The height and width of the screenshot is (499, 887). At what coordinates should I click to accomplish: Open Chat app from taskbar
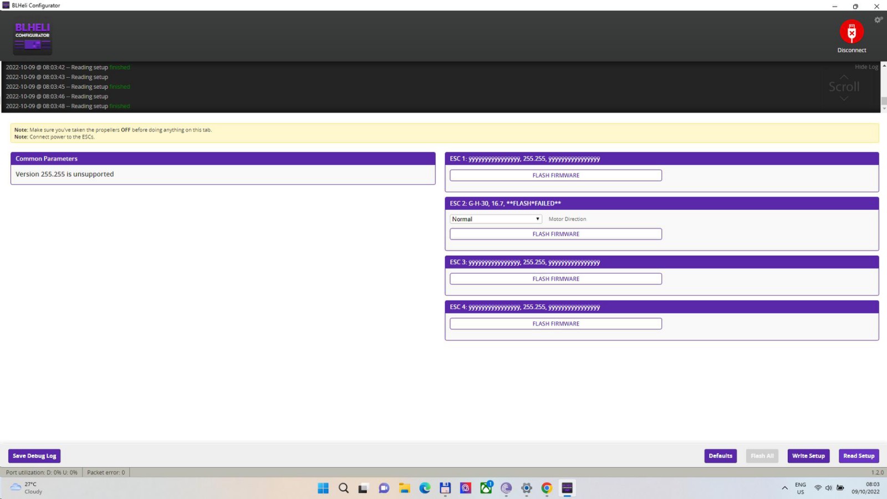[384, 488]
